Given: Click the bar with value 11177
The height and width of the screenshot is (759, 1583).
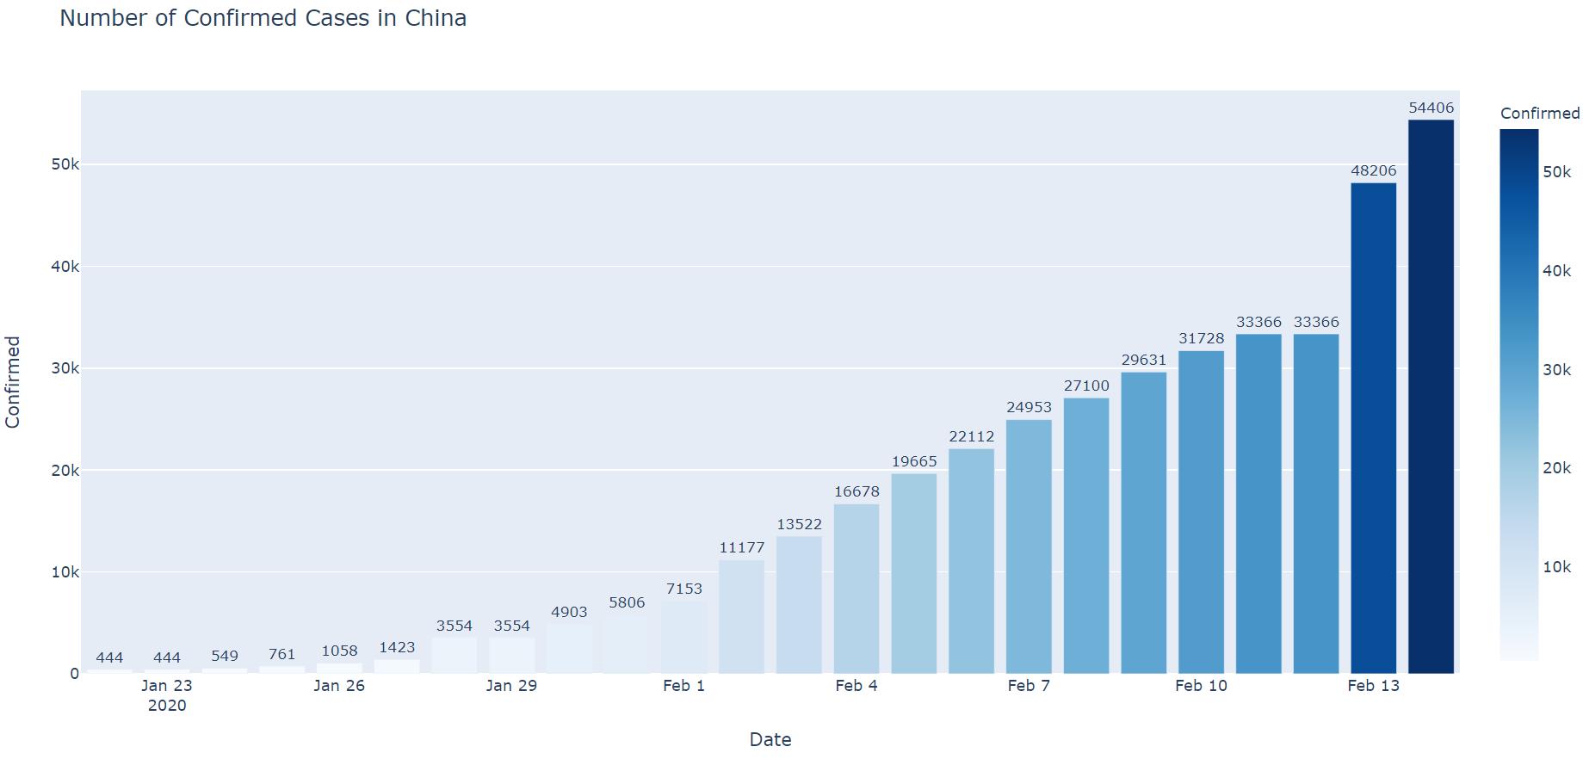Looking at the screenshot, I should (741, 616).
